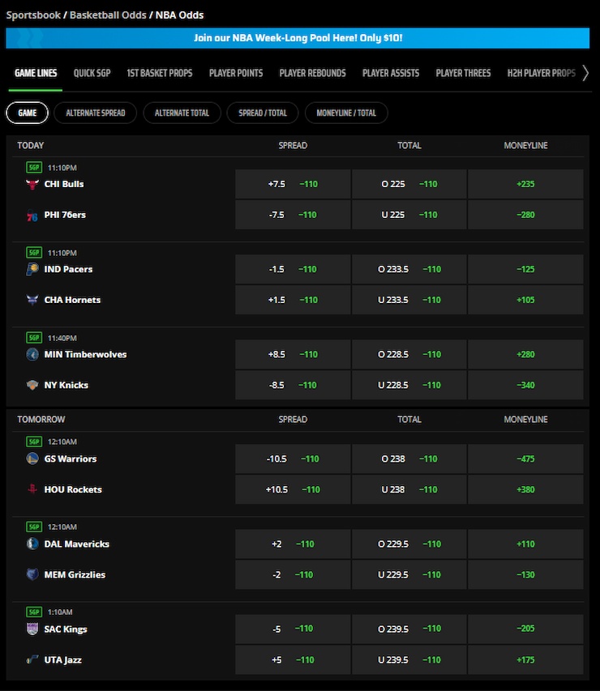Select the Game Lines tab

pyautogui.click(x=36, y=73)
